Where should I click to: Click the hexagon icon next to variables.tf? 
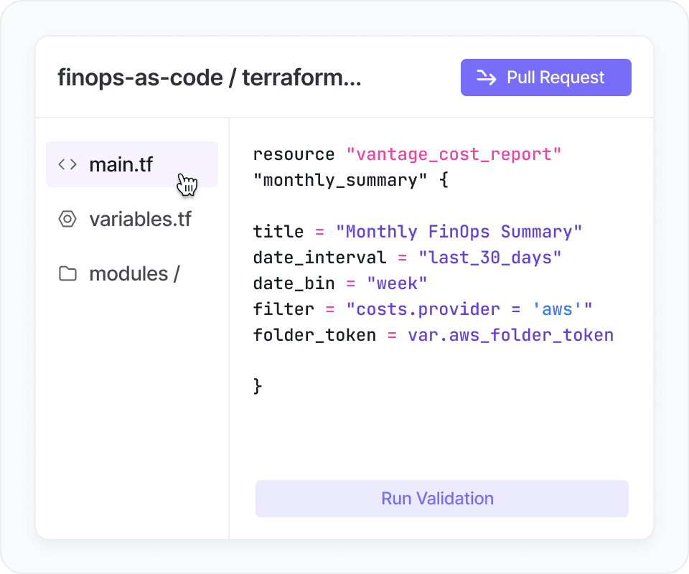pyautogui.click(x=67, y=219)
